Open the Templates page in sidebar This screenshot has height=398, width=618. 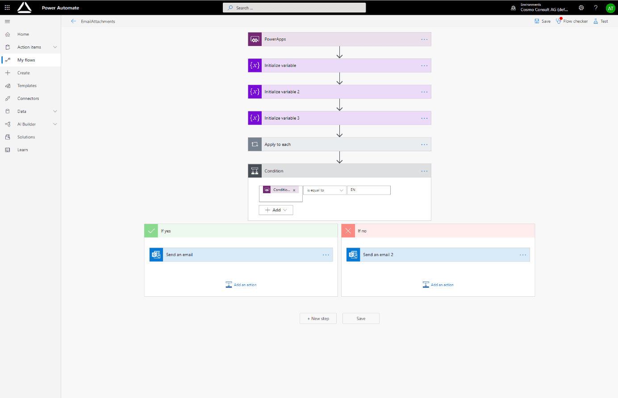click(27, 86)
